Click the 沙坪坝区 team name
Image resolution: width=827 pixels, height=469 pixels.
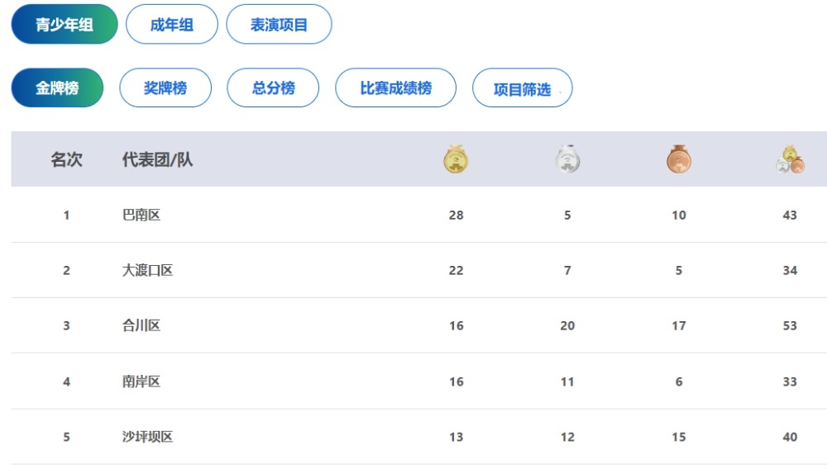148,436
